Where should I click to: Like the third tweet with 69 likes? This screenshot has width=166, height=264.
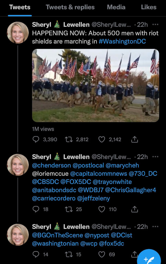tap(102, 254)
